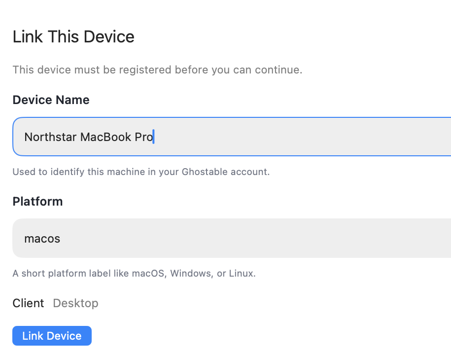Click the Client label
The width and height of the screenshot is (451, 355).
(28, 303)
